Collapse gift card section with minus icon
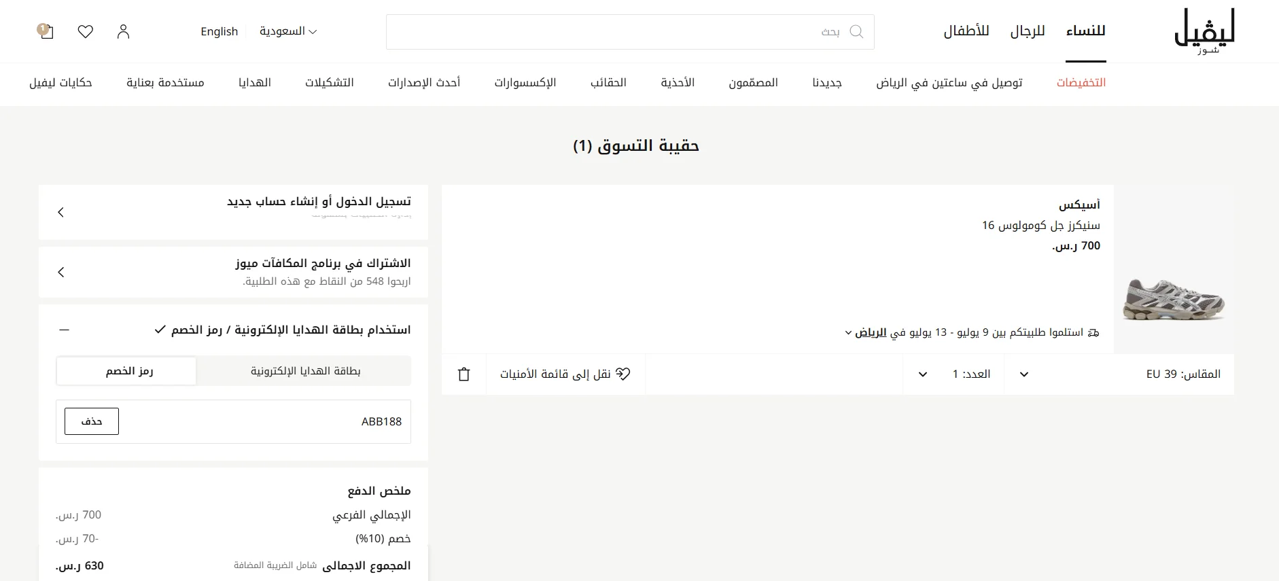 pos(65,330)
